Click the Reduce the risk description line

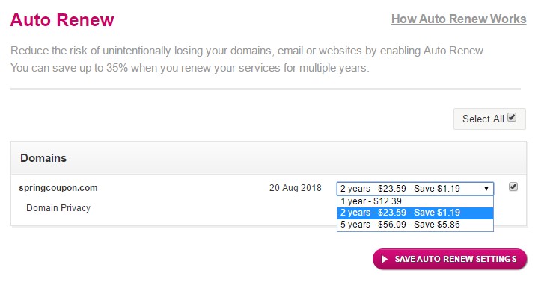248,51
